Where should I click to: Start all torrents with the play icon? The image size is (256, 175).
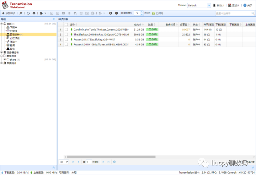point(111,13)
